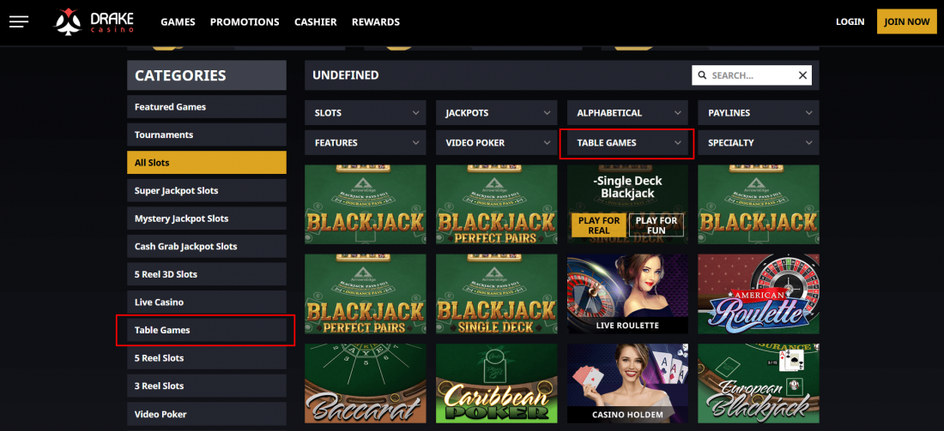Select 5 Reel 3D Slots category
Viewport: 944px width, 431px height.
[x=207, y=274]
